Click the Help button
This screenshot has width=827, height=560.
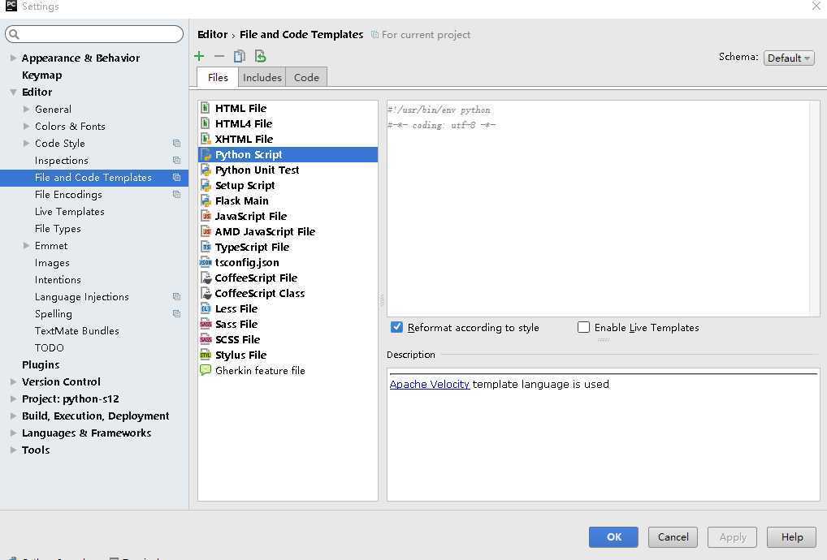point(791,536)
